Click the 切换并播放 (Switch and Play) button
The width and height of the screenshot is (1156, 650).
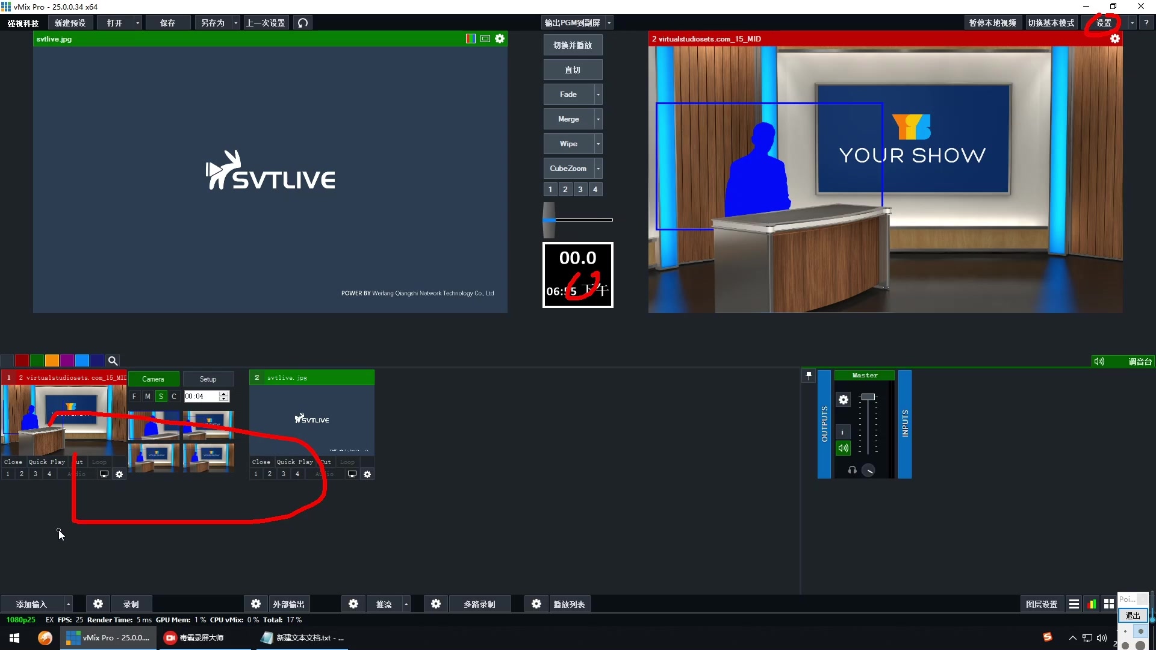(573, 45)
